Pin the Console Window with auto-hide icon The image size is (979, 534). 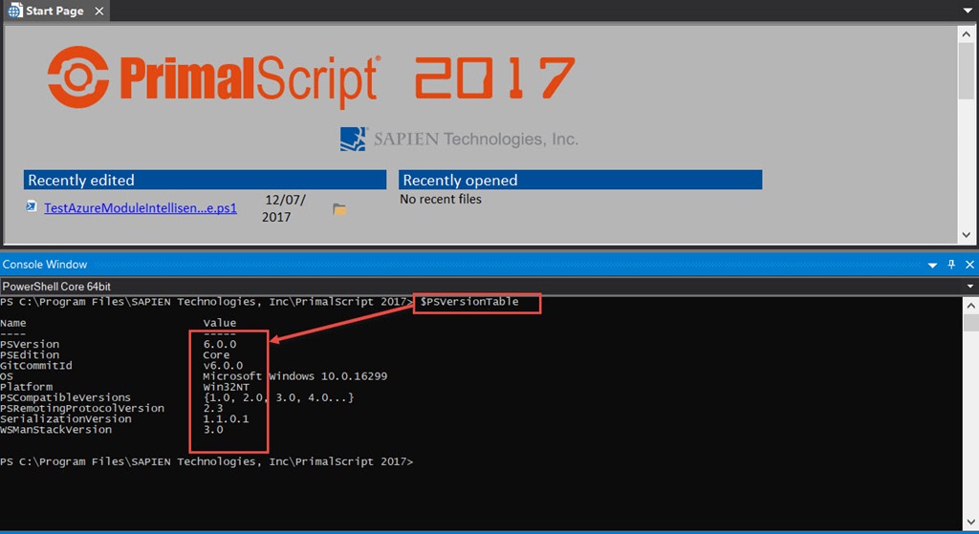click(x=951, y=265)
